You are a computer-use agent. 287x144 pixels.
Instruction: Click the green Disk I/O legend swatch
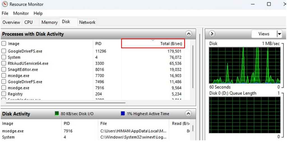[x=57, y=114]
